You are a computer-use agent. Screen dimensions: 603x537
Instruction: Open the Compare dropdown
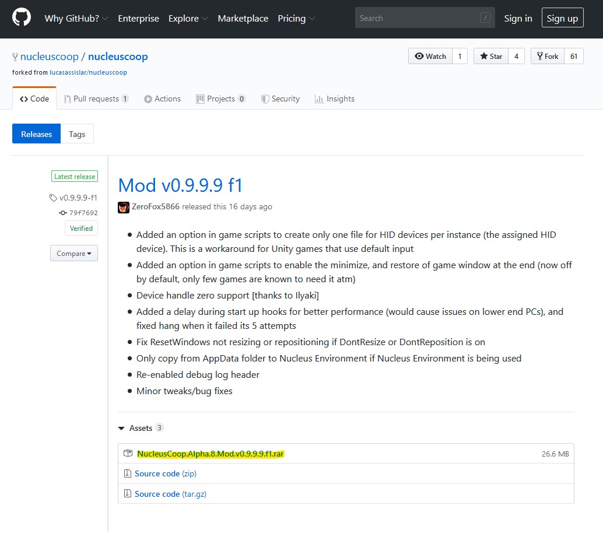coord(74,254)
